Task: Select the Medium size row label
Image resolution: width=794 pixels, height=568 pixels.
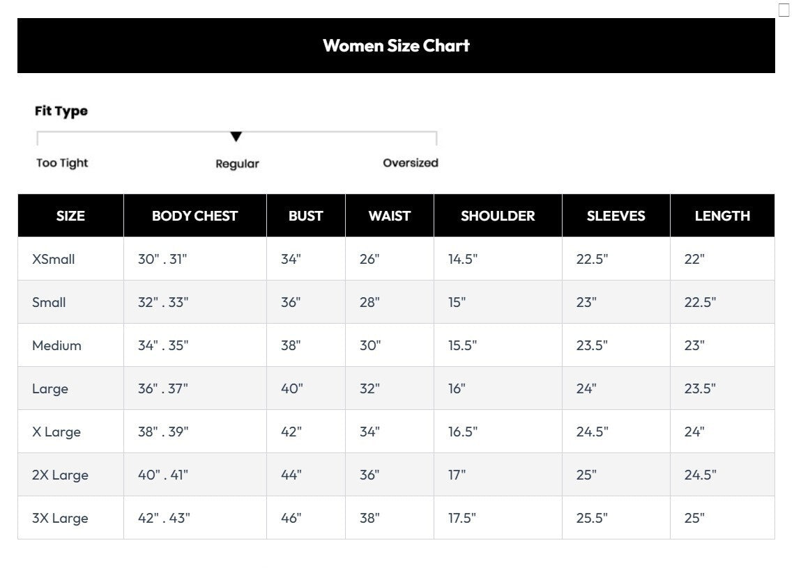Action: (56, 345)
